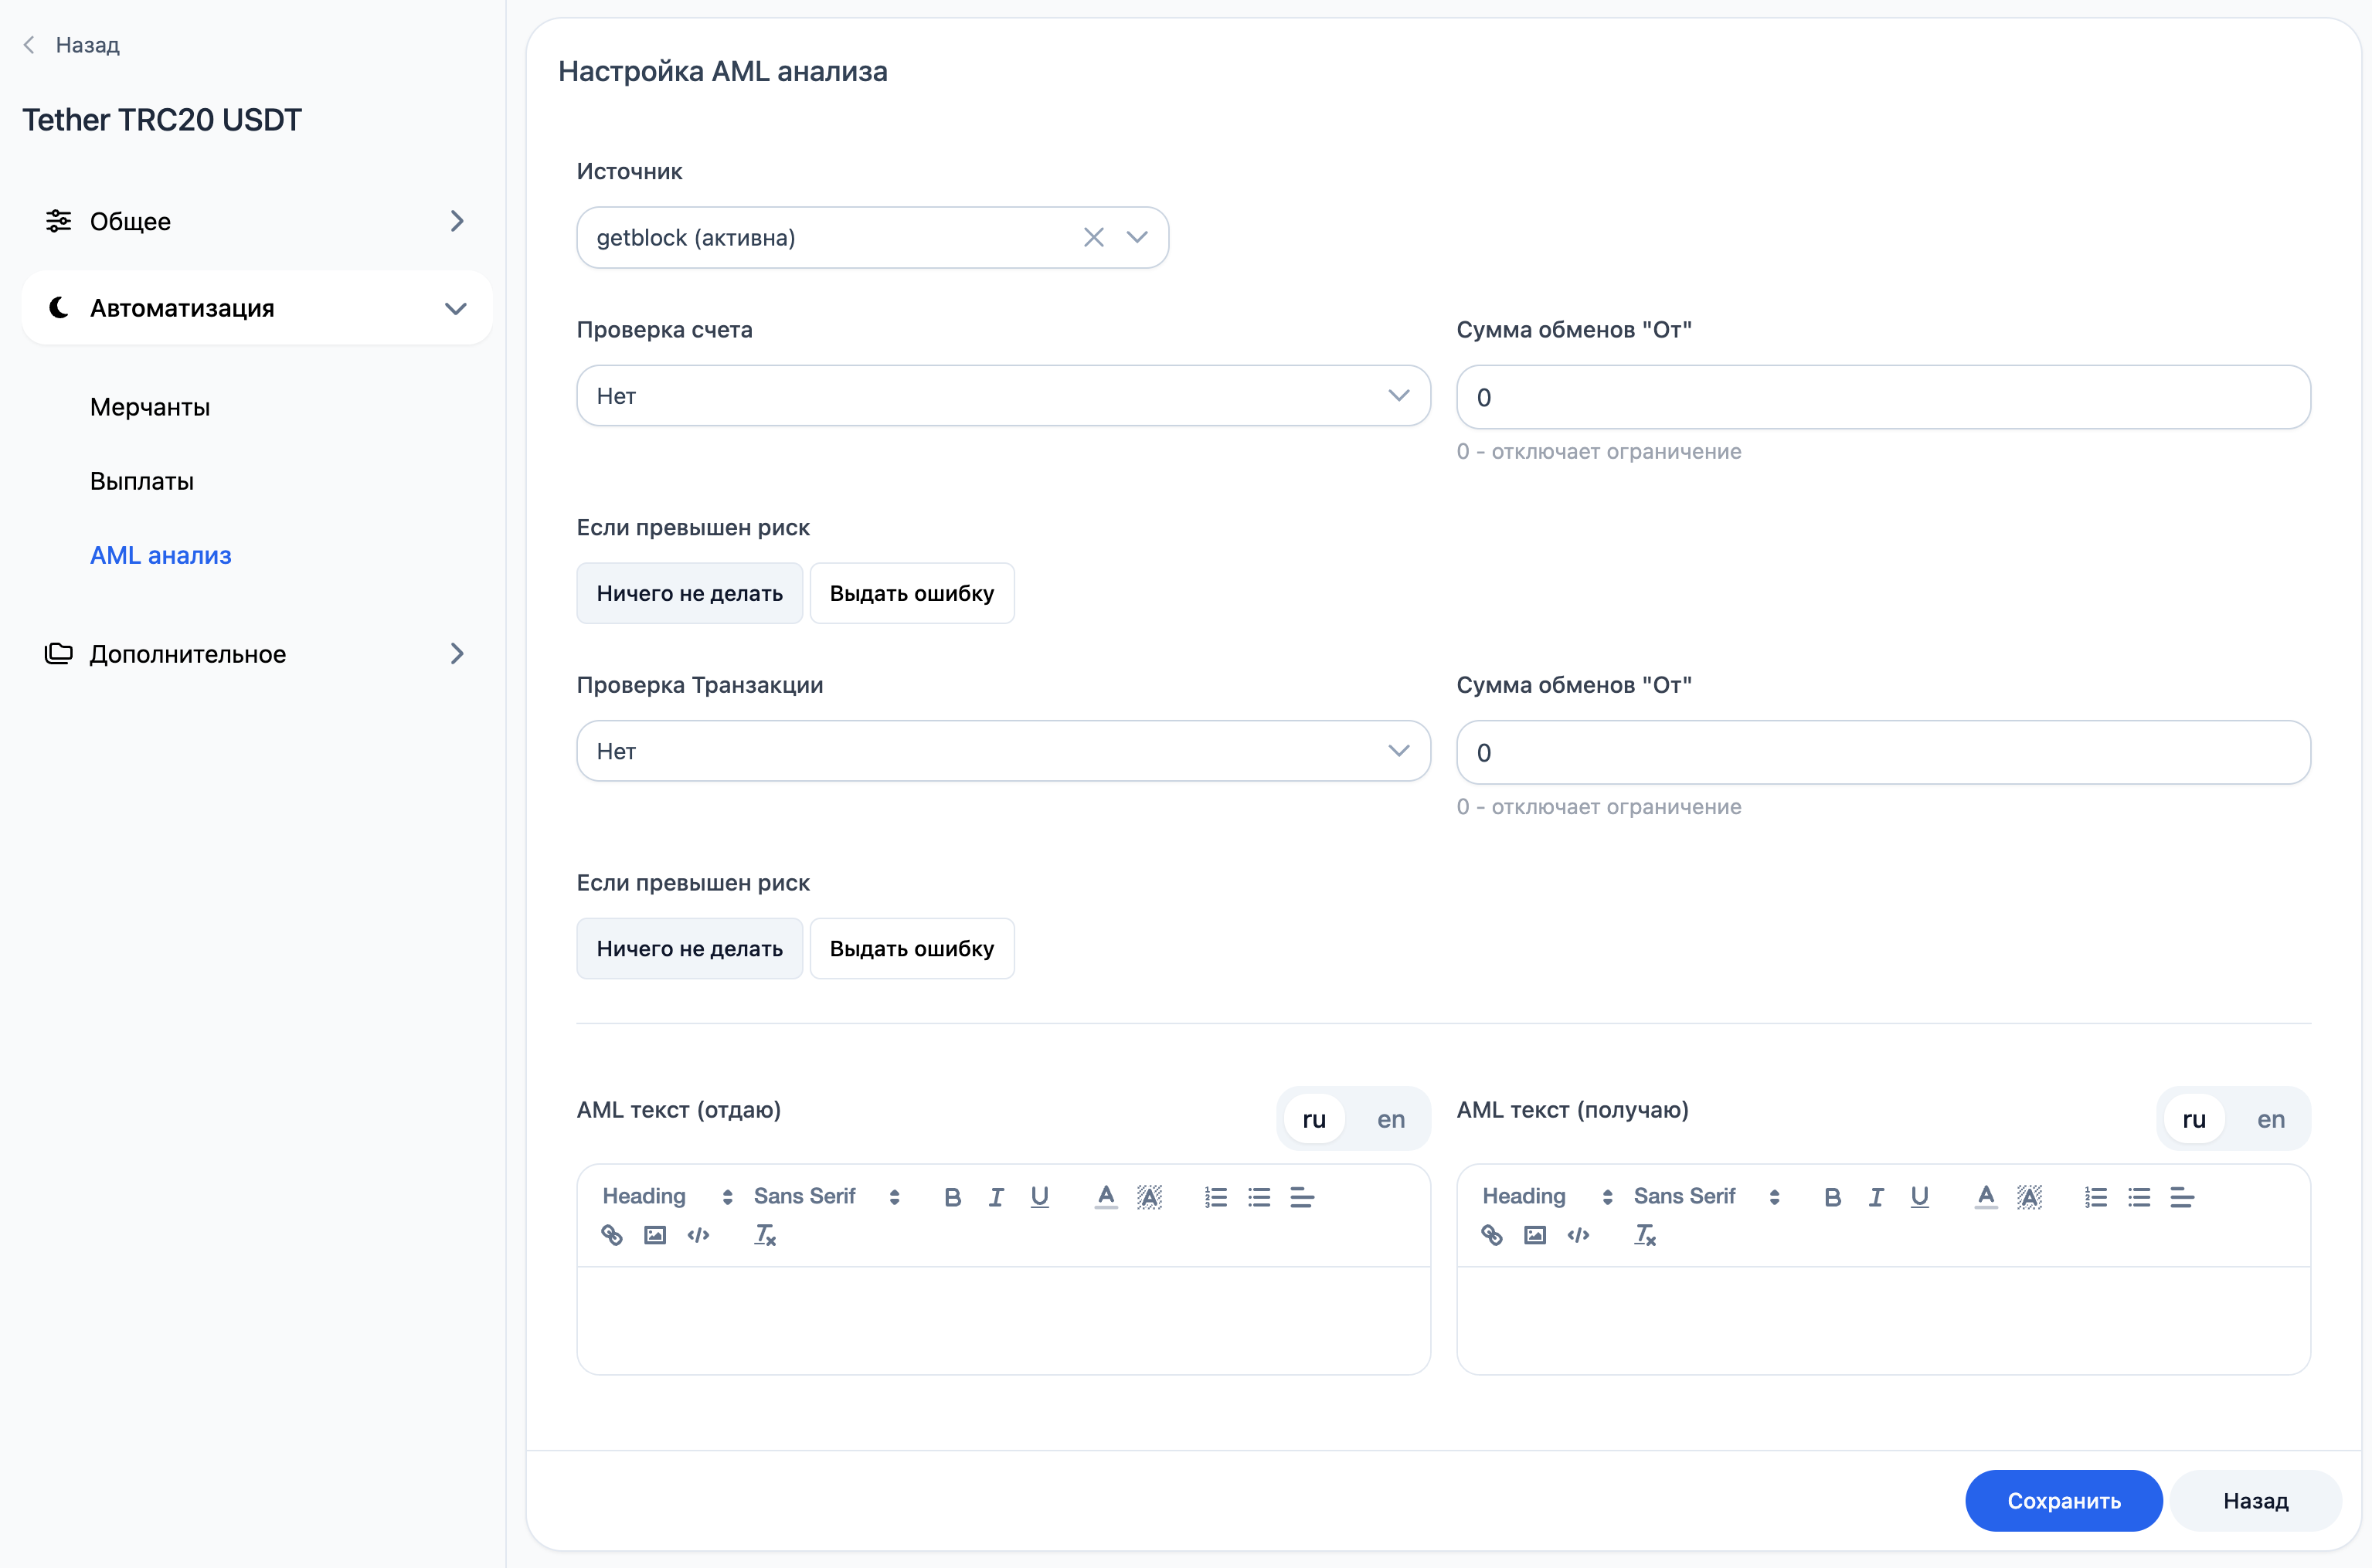
Task: Open Sans Serif font dropdown in отдаю editor
Action: [x=827, y=1197]
